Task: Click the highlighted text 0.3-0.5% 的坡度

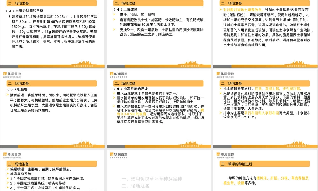Action: (x=134, y=114)
